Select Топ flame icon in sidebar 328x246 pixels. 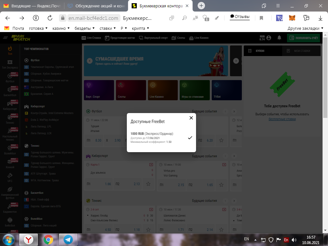click(10, 50)
